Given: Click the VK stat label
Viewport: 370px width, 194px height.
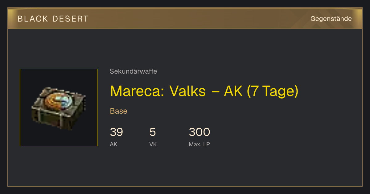Looking at the screenshot, I should click(x=153, y=144).
